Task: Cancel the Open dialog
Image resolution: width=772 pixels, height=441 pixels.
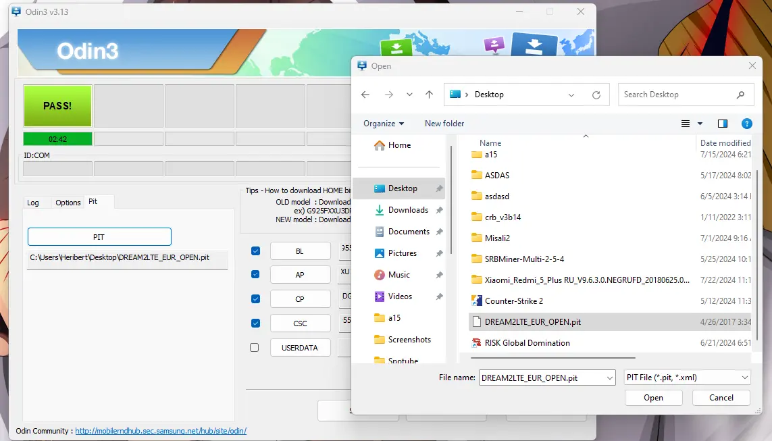Action: (x=721, y=398)
